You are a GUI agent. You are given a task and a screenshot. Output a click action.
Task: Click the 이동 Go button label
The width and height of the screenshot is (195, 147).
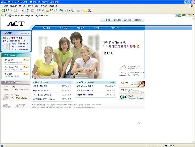point(184,15)
